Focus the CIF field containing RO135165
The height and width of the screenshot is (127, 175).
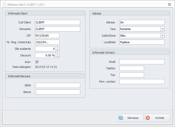coord(47,36)
